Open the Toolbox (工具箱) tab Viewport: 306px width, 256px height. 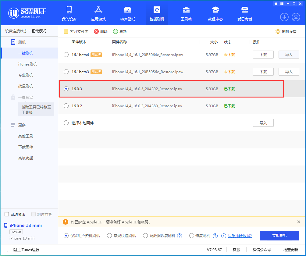pyautogui.click(x=186, y=13)
